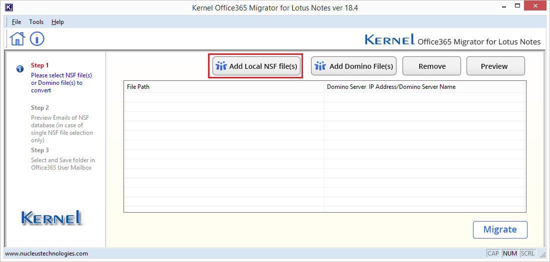The image size is (550, 262).
Task: Open the Help menu
Action: (57, 22)
